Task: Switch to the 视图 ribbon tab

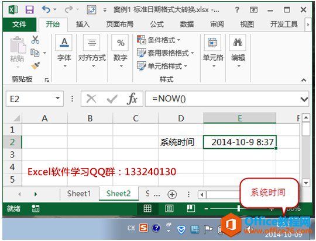Action: (x=247, y=25)
